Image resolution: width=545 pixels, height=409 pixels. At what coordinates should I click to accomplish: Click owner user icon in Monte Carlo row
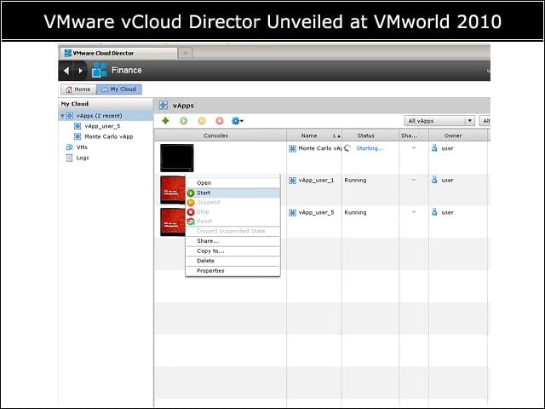pos(434,148)
